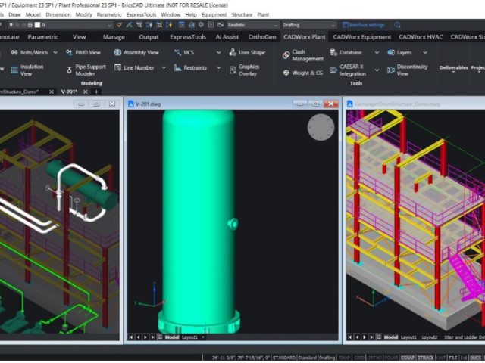
Task: Open CAESAR II Integration
Action: pyautogui.click(x=348, y=70)
